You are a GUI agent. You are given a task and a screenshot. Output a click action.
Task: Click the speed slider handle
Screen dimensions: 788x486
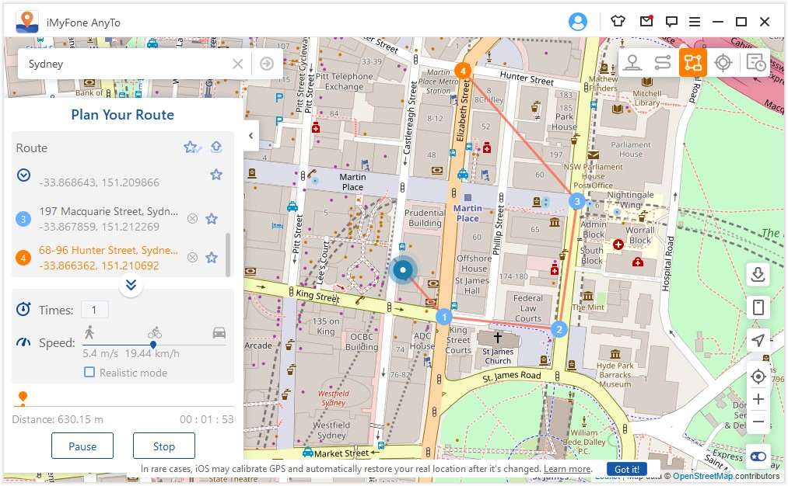tap(153, 345)
